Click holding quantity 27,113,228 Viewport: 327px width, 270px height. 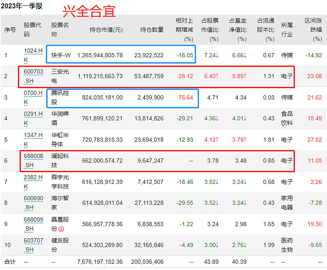click(149, 203)
